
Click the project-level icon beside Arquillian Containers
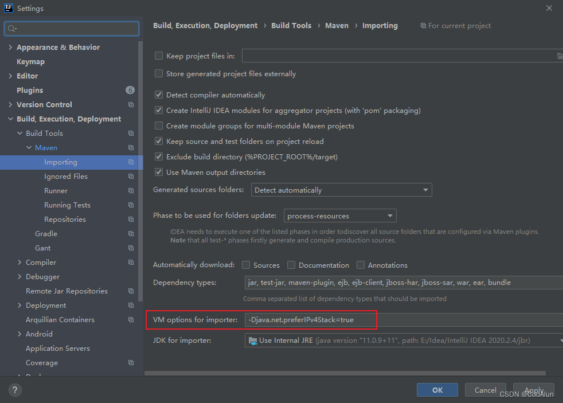[x=131, y=320]
